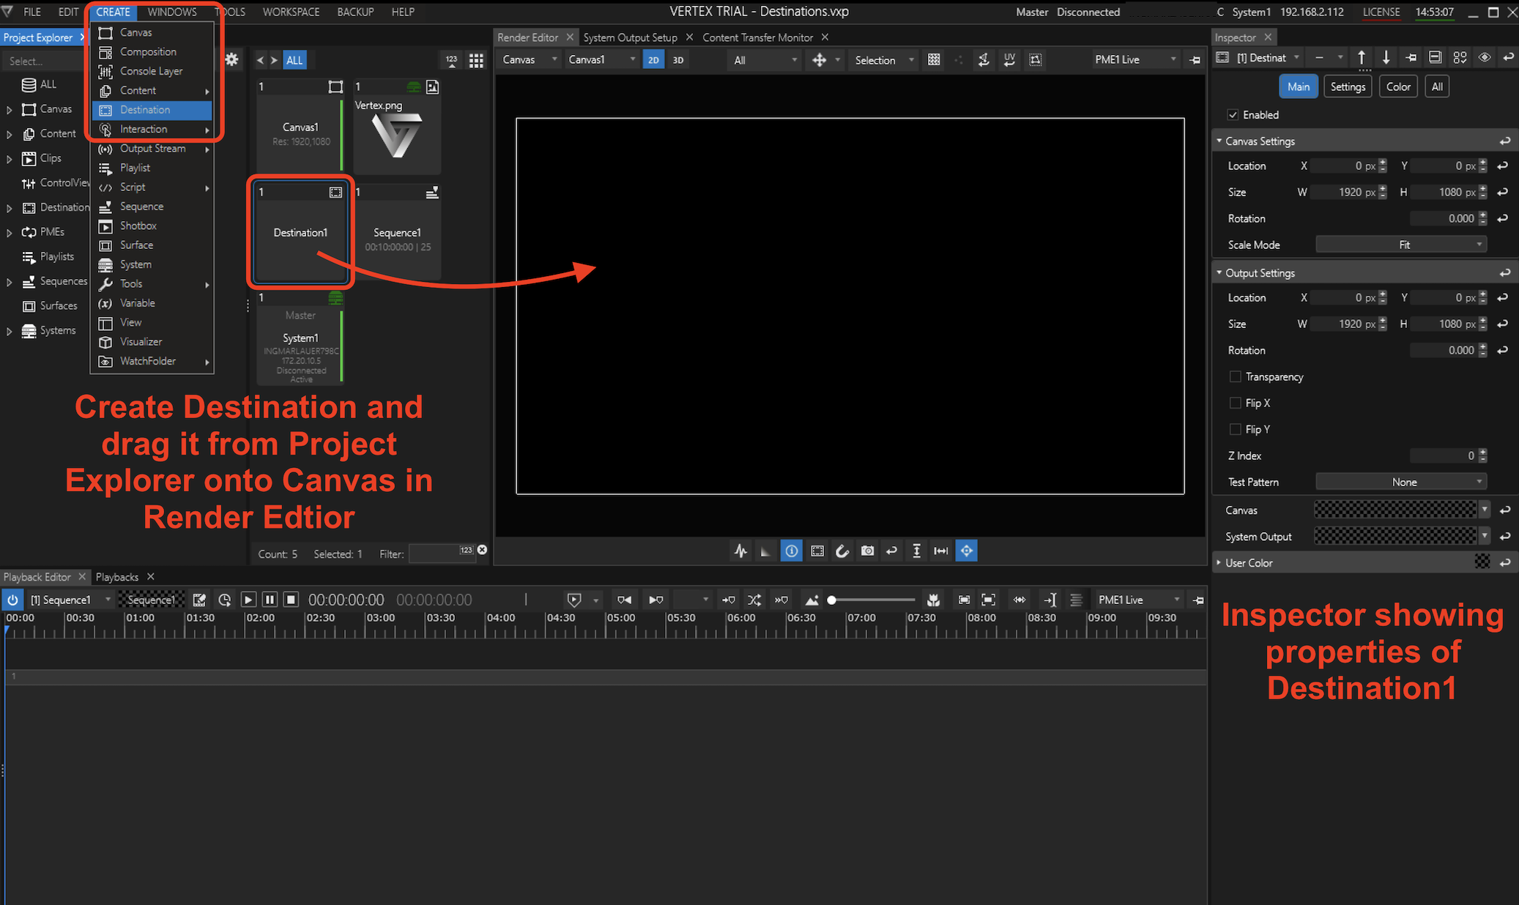Switch Render Editor to 3D view
Image resolution: width=1519 pixels, height=905 pixels.
[x=678, y=60]
